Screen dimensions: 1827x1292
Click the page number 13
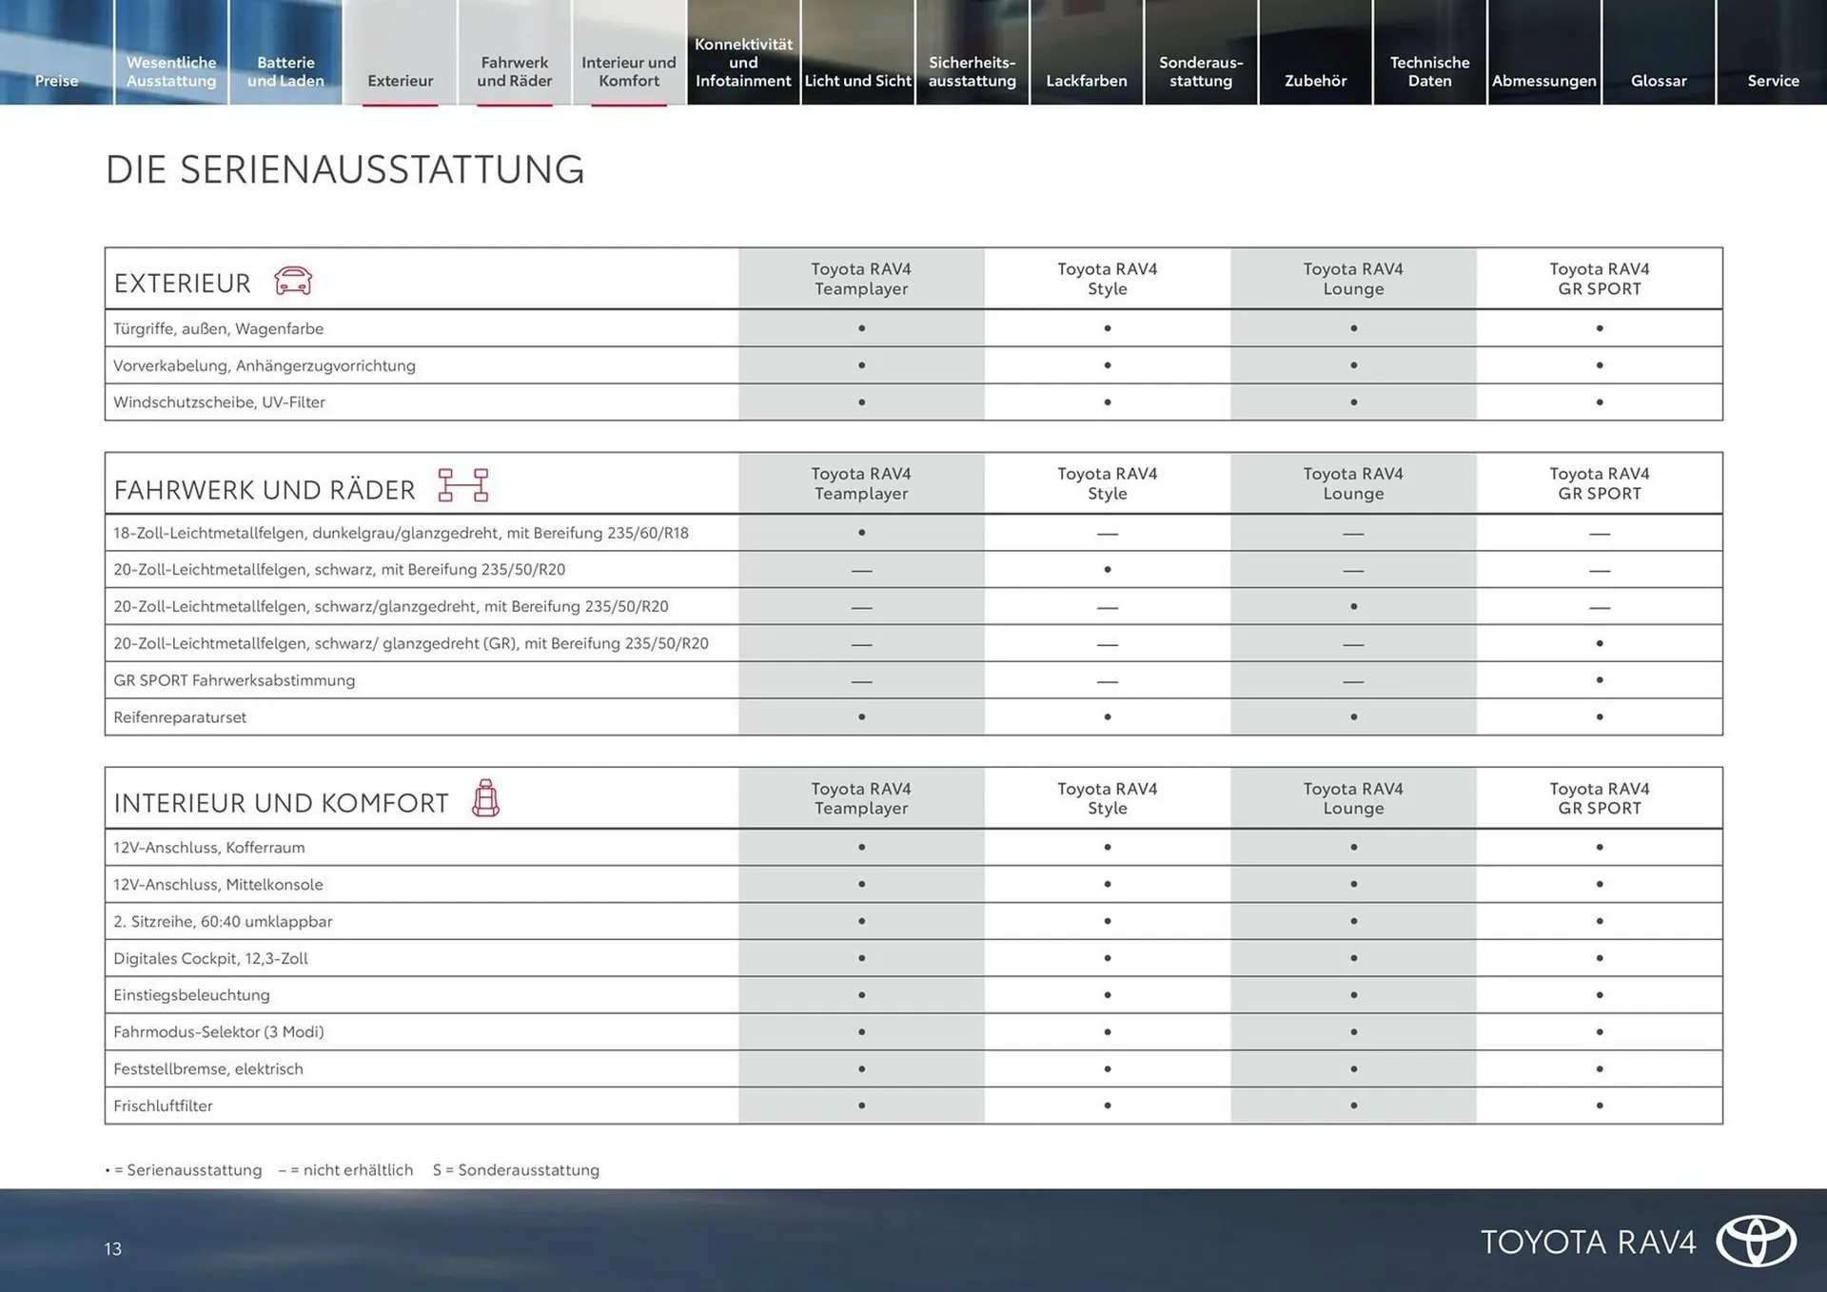point(113,1248)
